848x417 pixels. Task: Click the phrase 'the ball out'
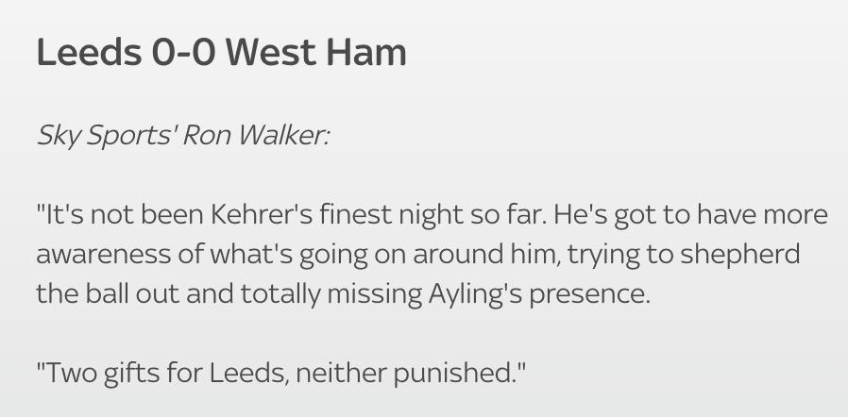coord(108,294)
